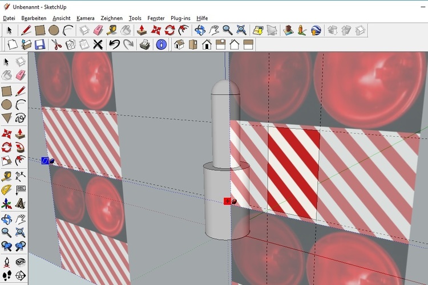
Task: Open the Zeichnen menu
Action: pos(111,18)
